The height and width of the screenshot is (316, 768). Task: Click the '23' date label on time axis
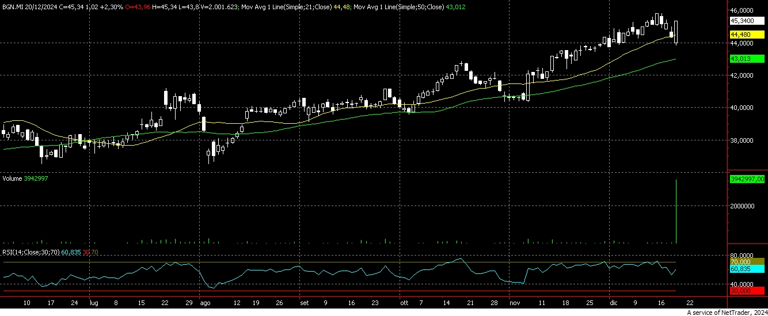(x=374, y=302)
